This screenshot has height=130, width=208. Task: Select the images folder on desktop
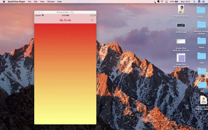coord(201,10)
